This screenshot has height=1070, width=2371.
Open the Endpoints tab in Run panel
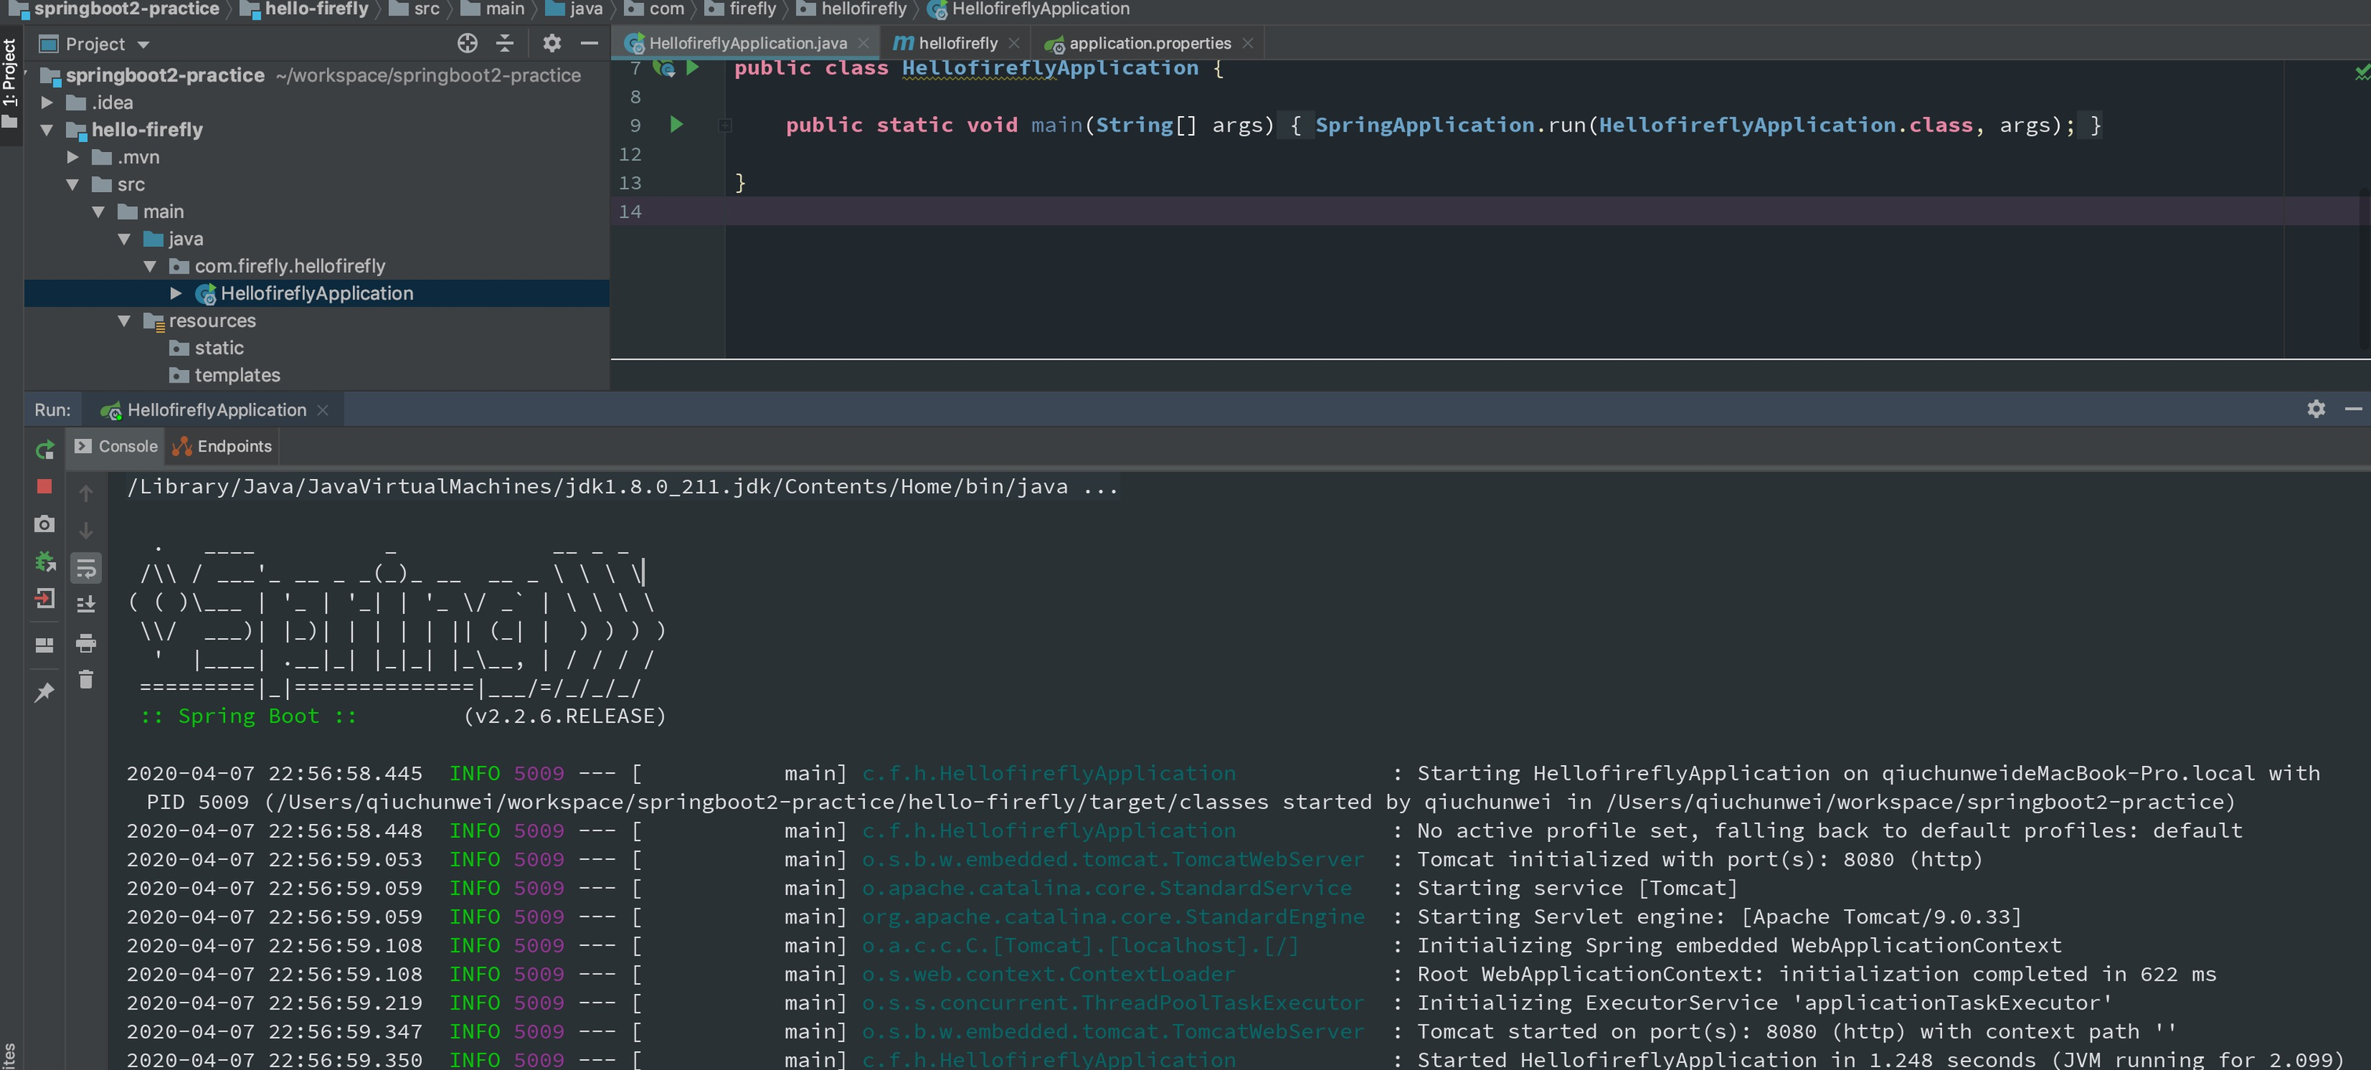tap(234, 446)
